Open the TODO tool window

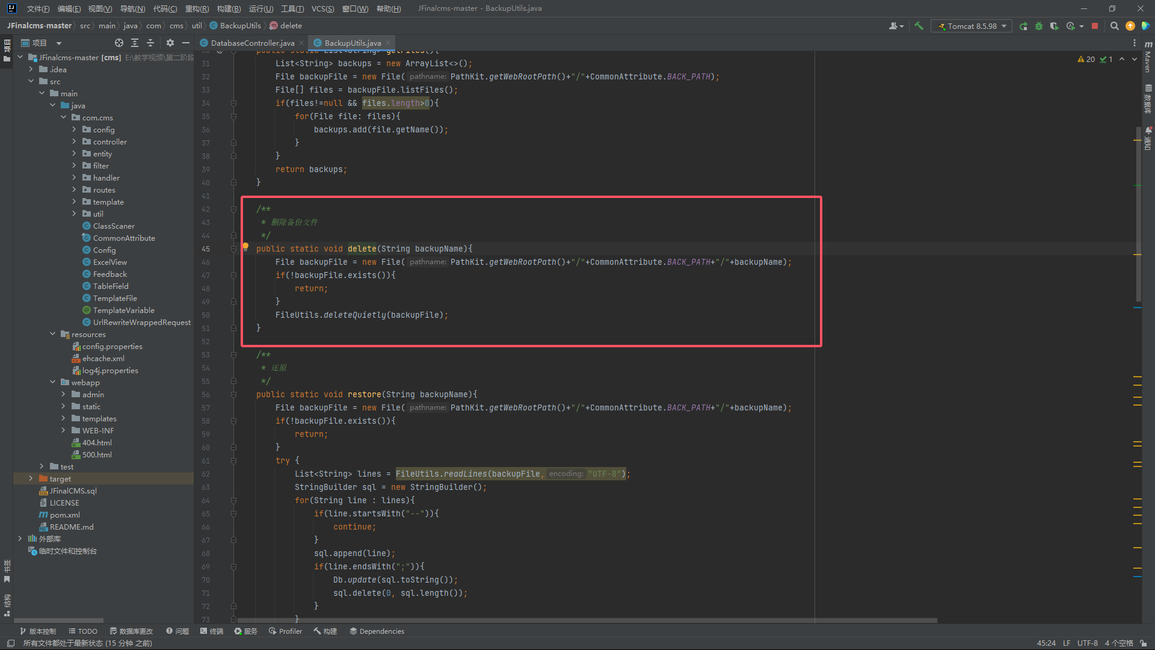pyautogui.click(x=83, y=631)
